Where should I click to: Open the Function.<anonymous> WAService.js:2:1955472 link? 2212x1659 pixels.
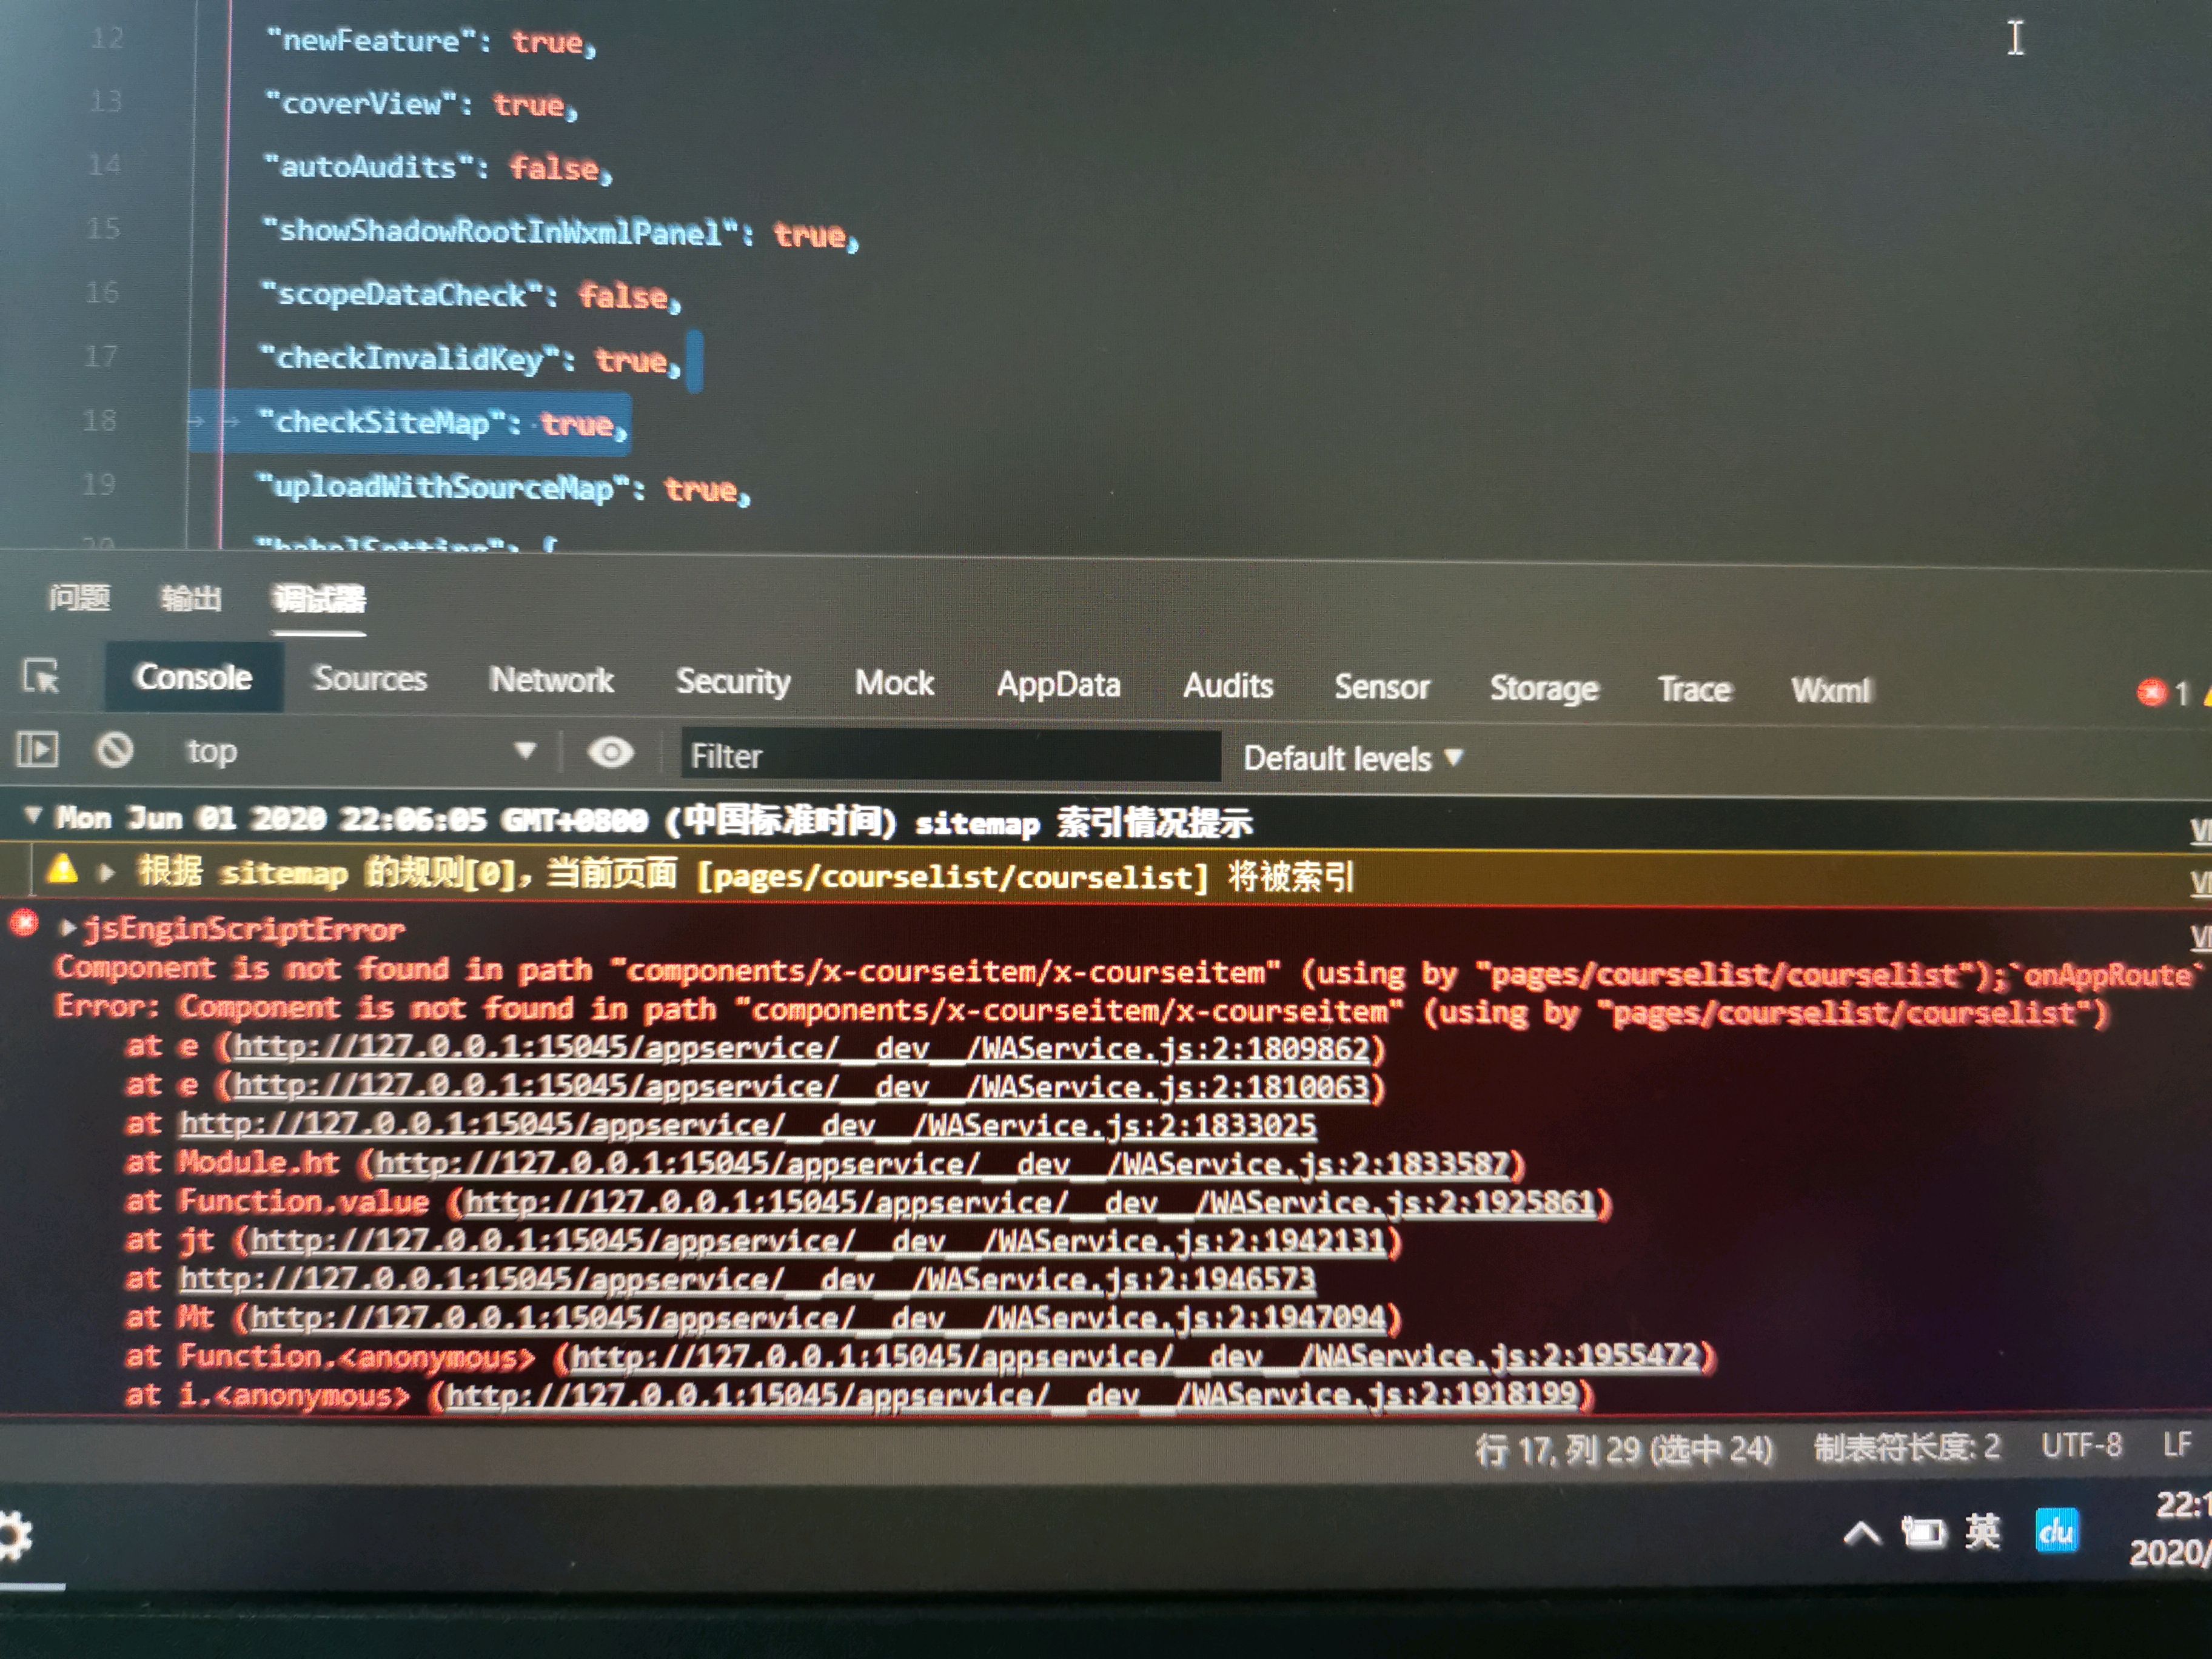point(1136,1357)
